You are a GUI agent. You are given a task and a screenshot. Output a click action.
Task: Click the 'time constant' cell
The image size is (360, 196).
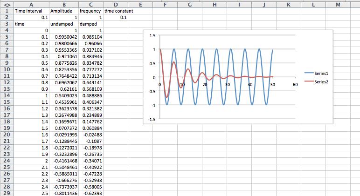[x=119, y=11]
